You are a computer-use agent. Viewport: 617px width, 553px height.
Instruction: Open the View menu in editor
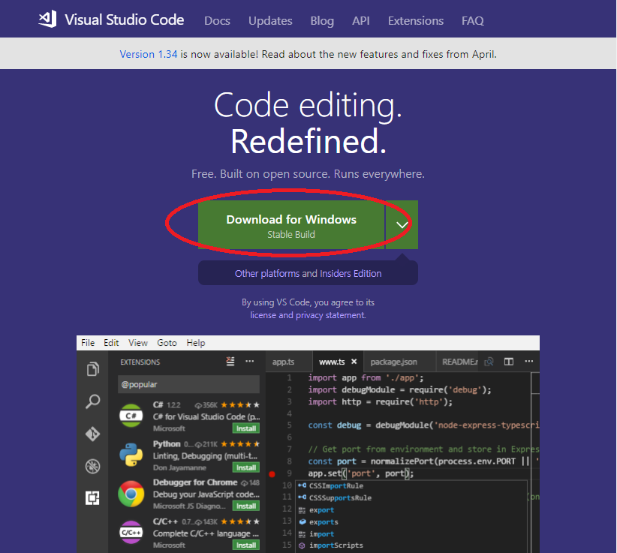click(137, 343)
